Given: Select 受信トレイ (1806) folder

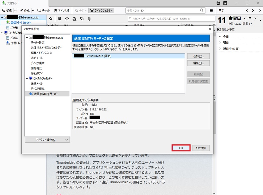Looking at the screenshot, I should pos(23,23).
